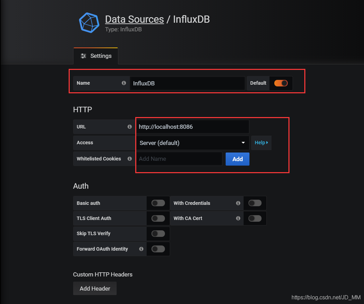Enable the Skip TLS Verify toggle
The width and height of the screenshot is (364, 304).
[x=158, y=233]
